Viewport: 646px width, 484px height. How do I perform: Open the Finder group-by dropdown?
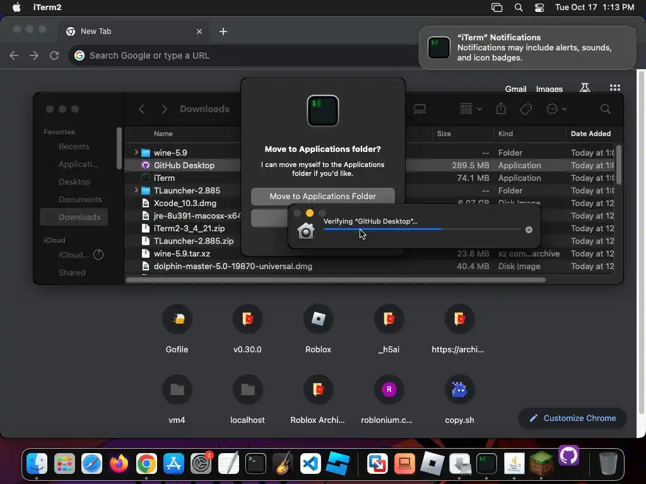(471, 109)
